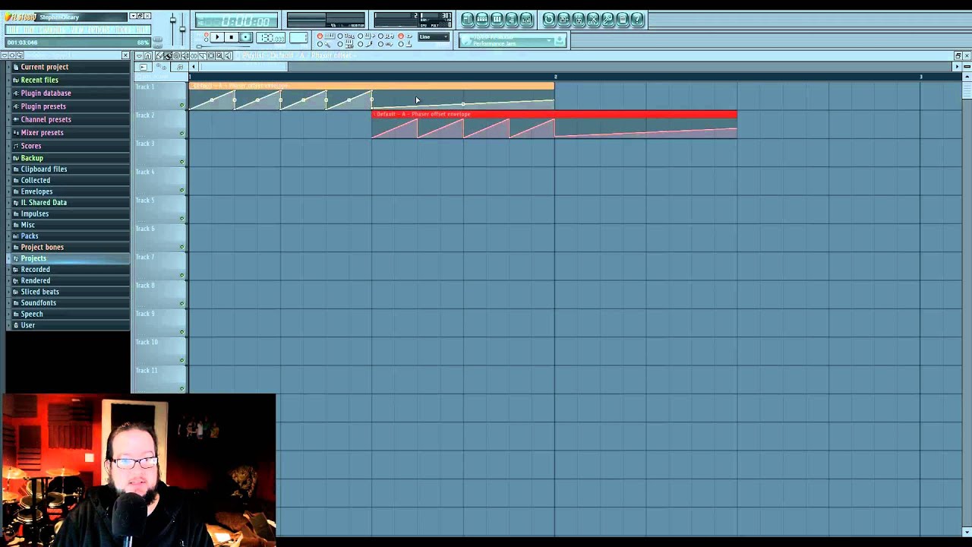Select the Mute tool in playlist toolbar
The image size is (972, 547).
[185, 56]
